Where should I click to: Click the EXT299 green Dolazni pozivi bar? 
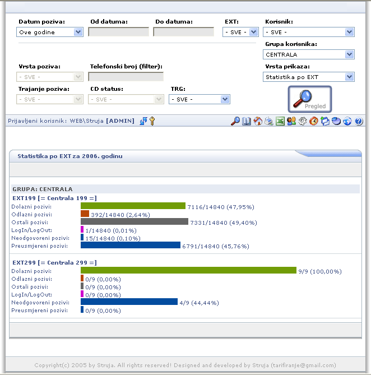[x=189, y=270]
